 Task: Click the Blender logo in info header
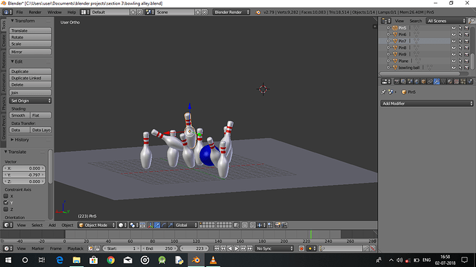coord(258,12)
